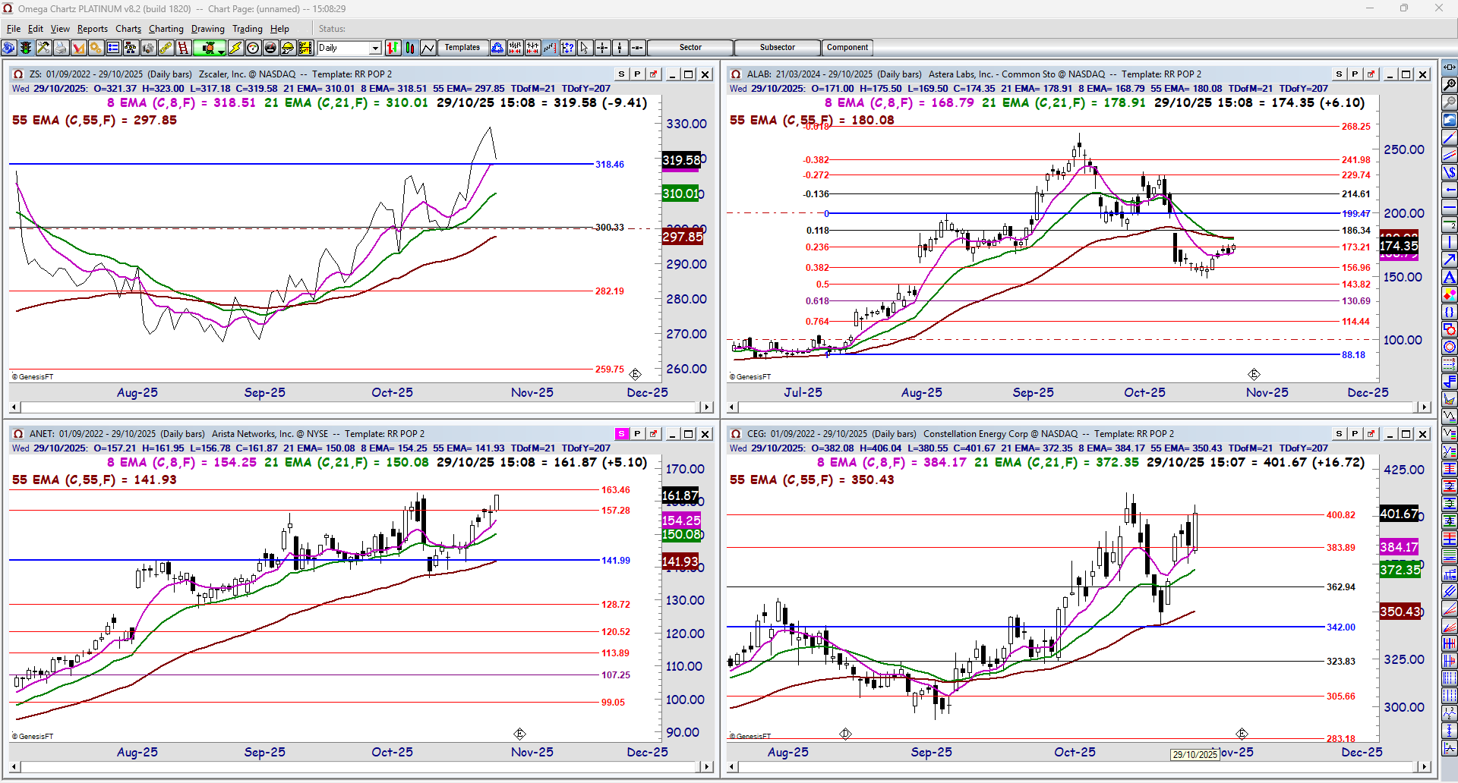This screenshot has width=1458, height=783.
Task: Click the Component button
Action: tap(847, 48)
